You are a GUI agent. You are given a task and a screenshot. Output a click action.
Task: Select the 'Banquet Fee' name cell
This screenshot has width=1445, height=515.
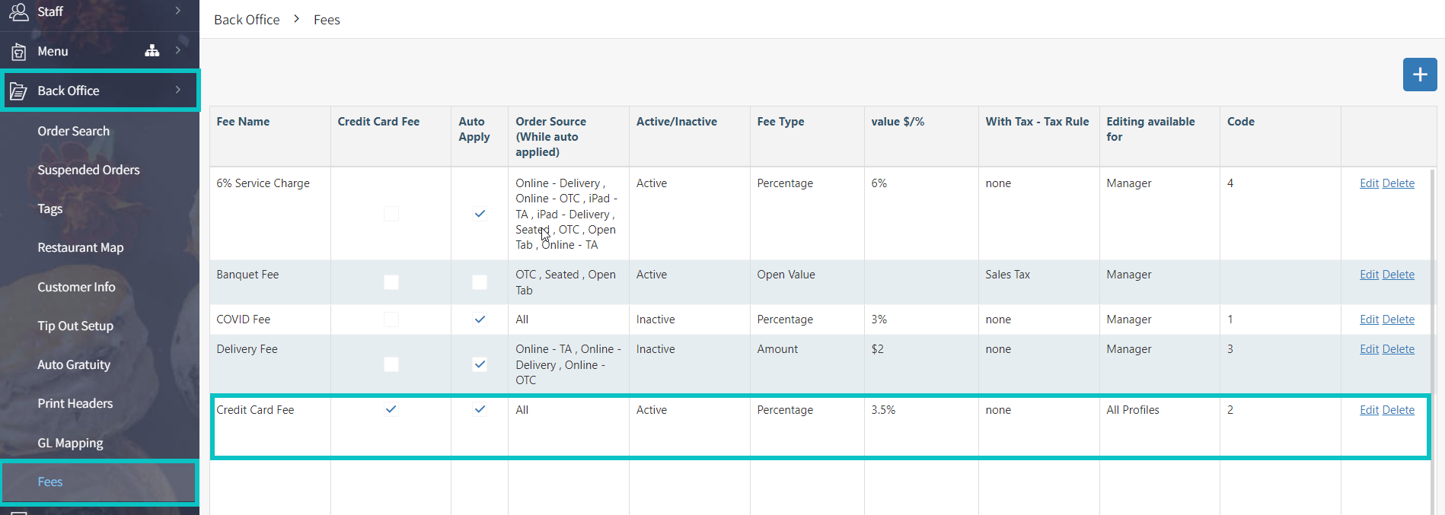[x=247, y=275]
